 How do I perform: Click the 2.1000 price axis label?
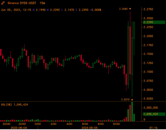click(x=148, y=72)
